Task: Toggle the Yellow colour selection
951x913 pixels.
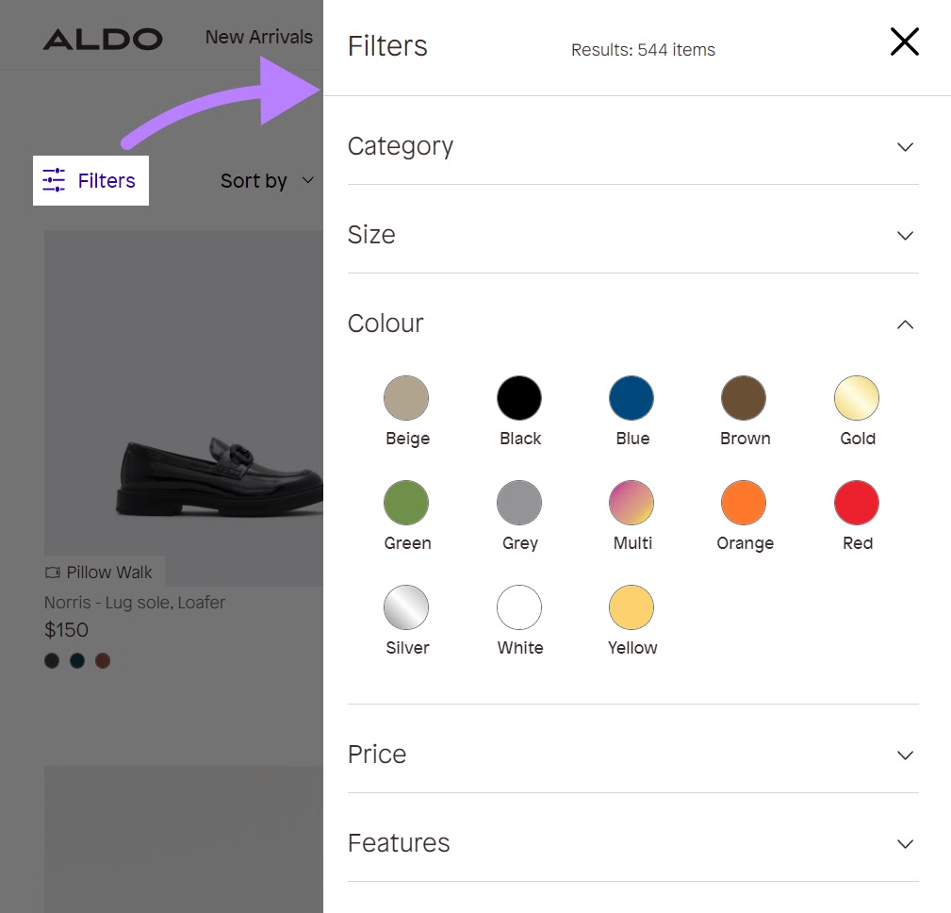Action: (631, 606)
